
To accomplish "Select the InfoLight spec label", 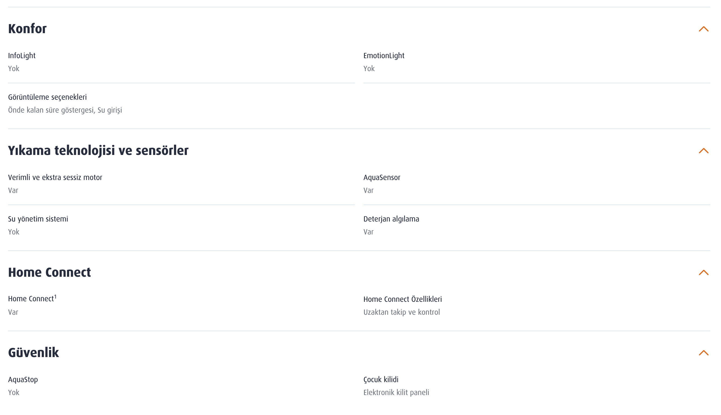I will pos(22,56).
